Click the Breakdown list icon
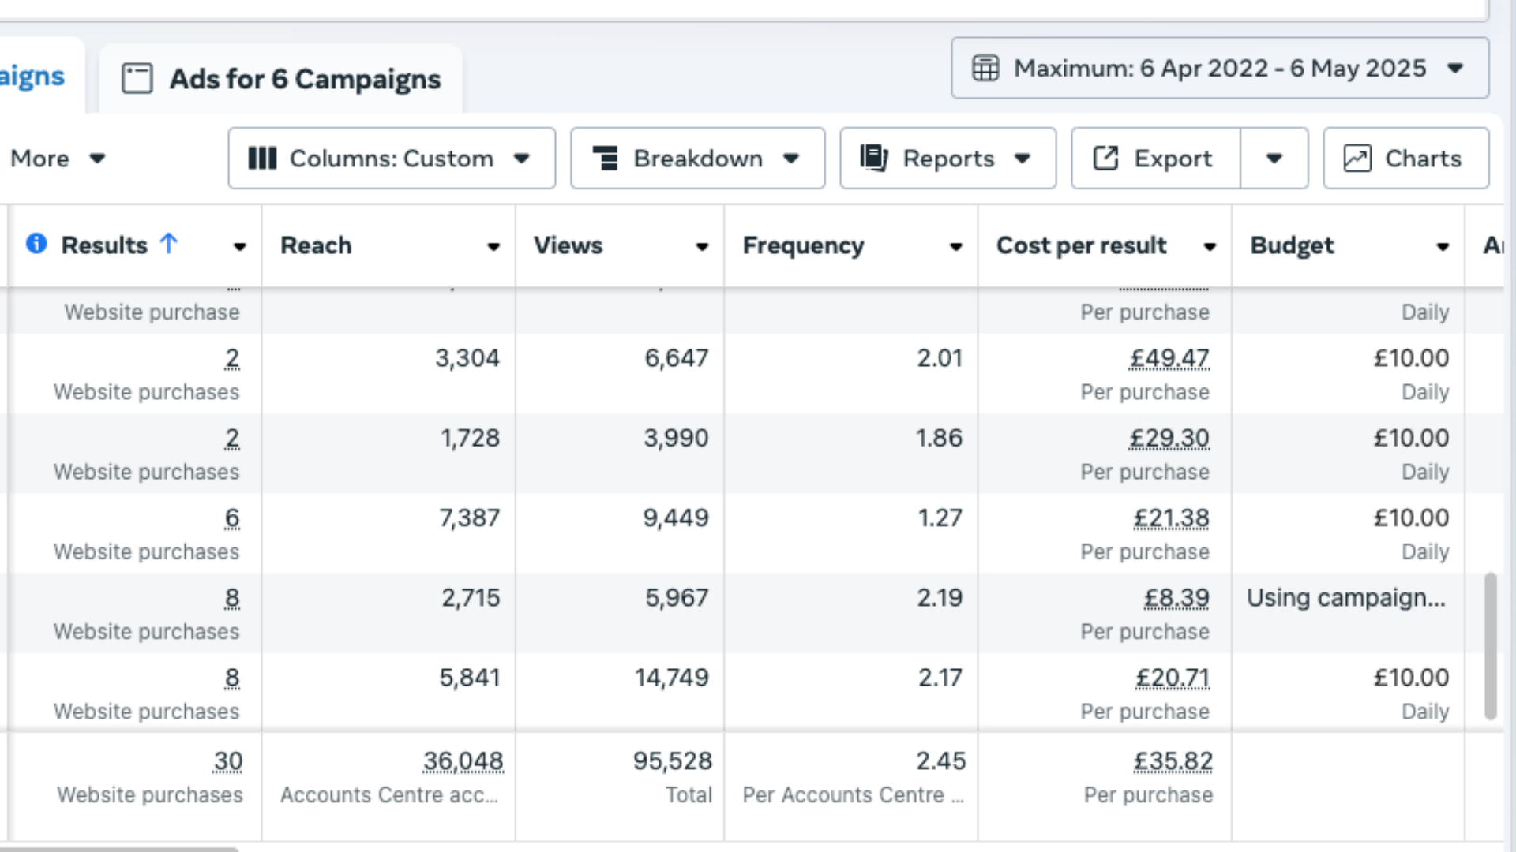1516x852 pixels. coord(606,159)
